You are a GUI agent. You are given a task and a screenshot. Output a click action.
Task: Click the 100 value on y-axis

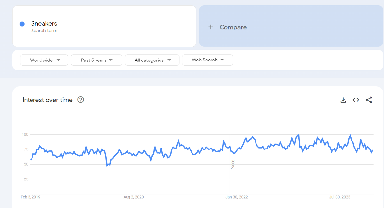click(x=25, y=134)
